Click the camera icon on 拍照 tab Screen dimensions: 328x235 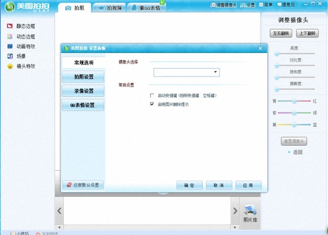click(x=68, y=8)
